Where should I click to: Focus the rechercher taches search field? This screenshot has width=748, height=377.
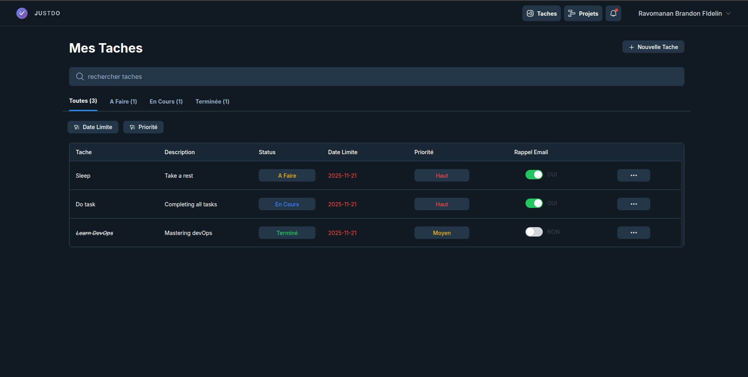click(377, 76)
